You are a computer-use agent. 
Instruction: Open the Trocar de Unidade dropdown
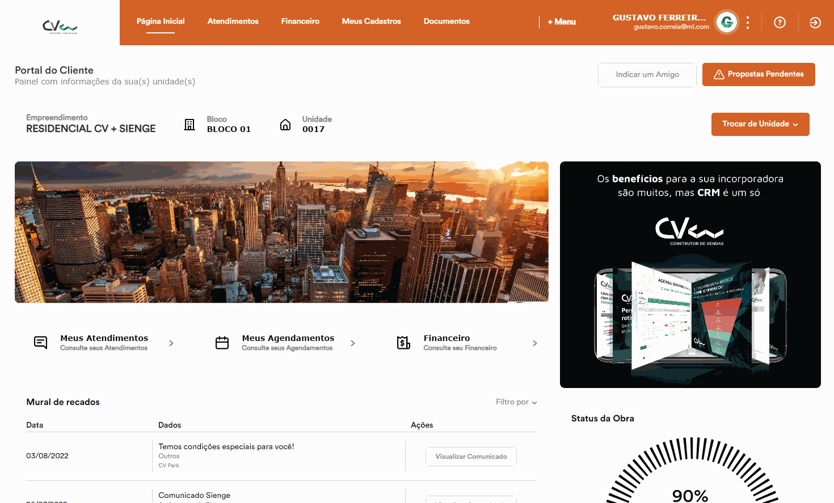tap(760, 124)
